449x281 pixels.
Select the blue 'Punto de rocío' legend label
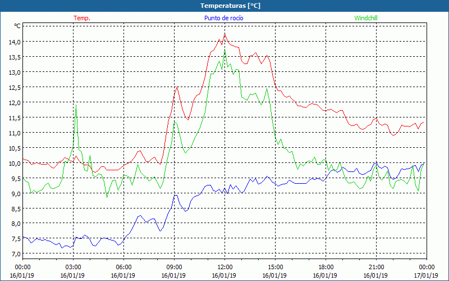tap(223, 18)
